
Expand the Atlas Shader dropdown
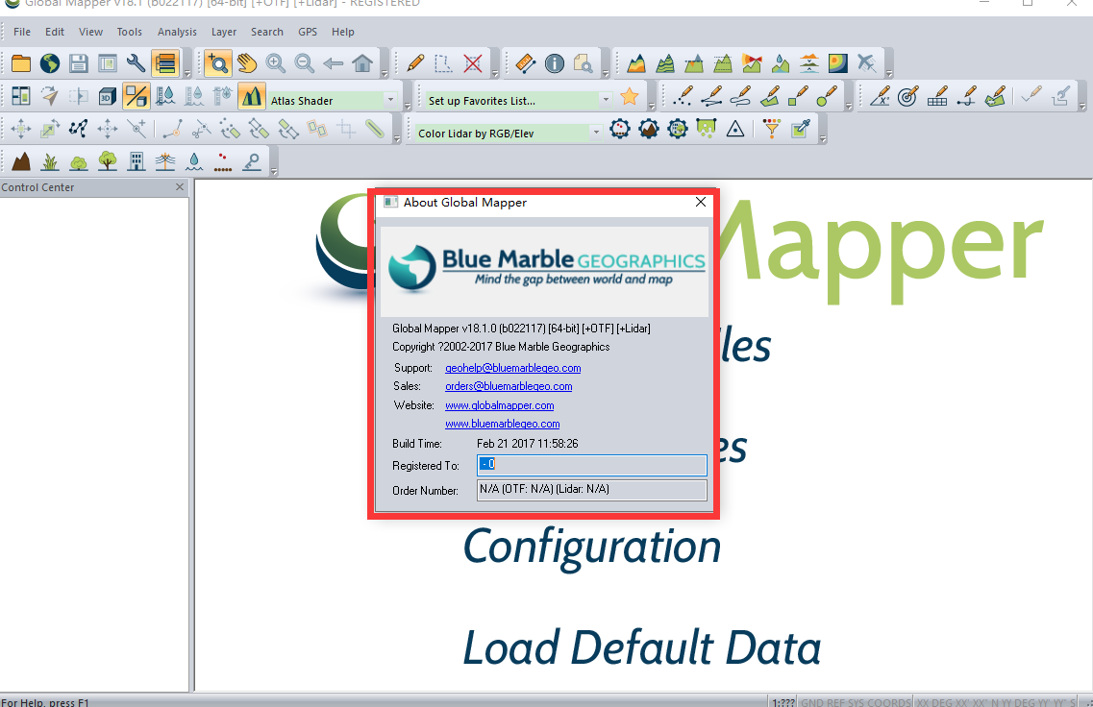390,100
